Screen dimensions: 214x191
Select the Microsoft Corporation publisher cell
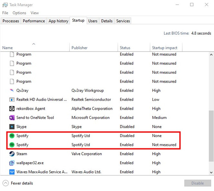90,118
